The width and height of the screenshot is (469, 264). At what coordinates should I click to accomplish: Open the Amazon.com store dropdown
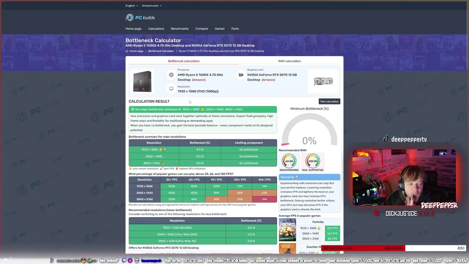coord(152,5)
